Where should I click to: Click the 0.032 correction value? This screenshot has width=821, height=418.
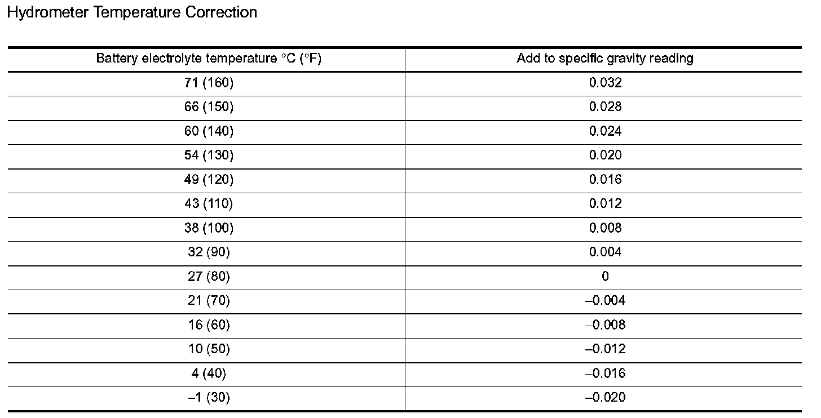pyautogui.click(x=605, y=83)
